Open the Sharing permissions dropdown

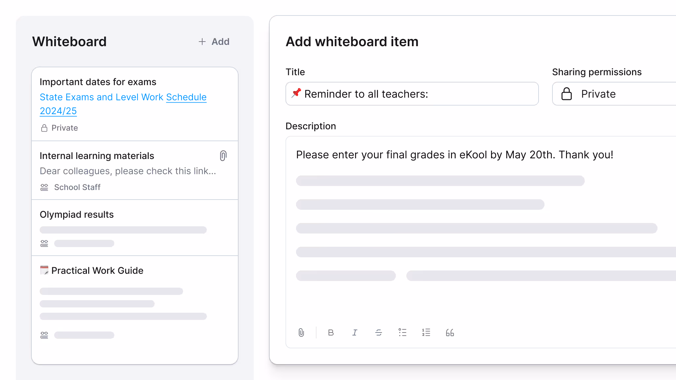pos(615,94)
